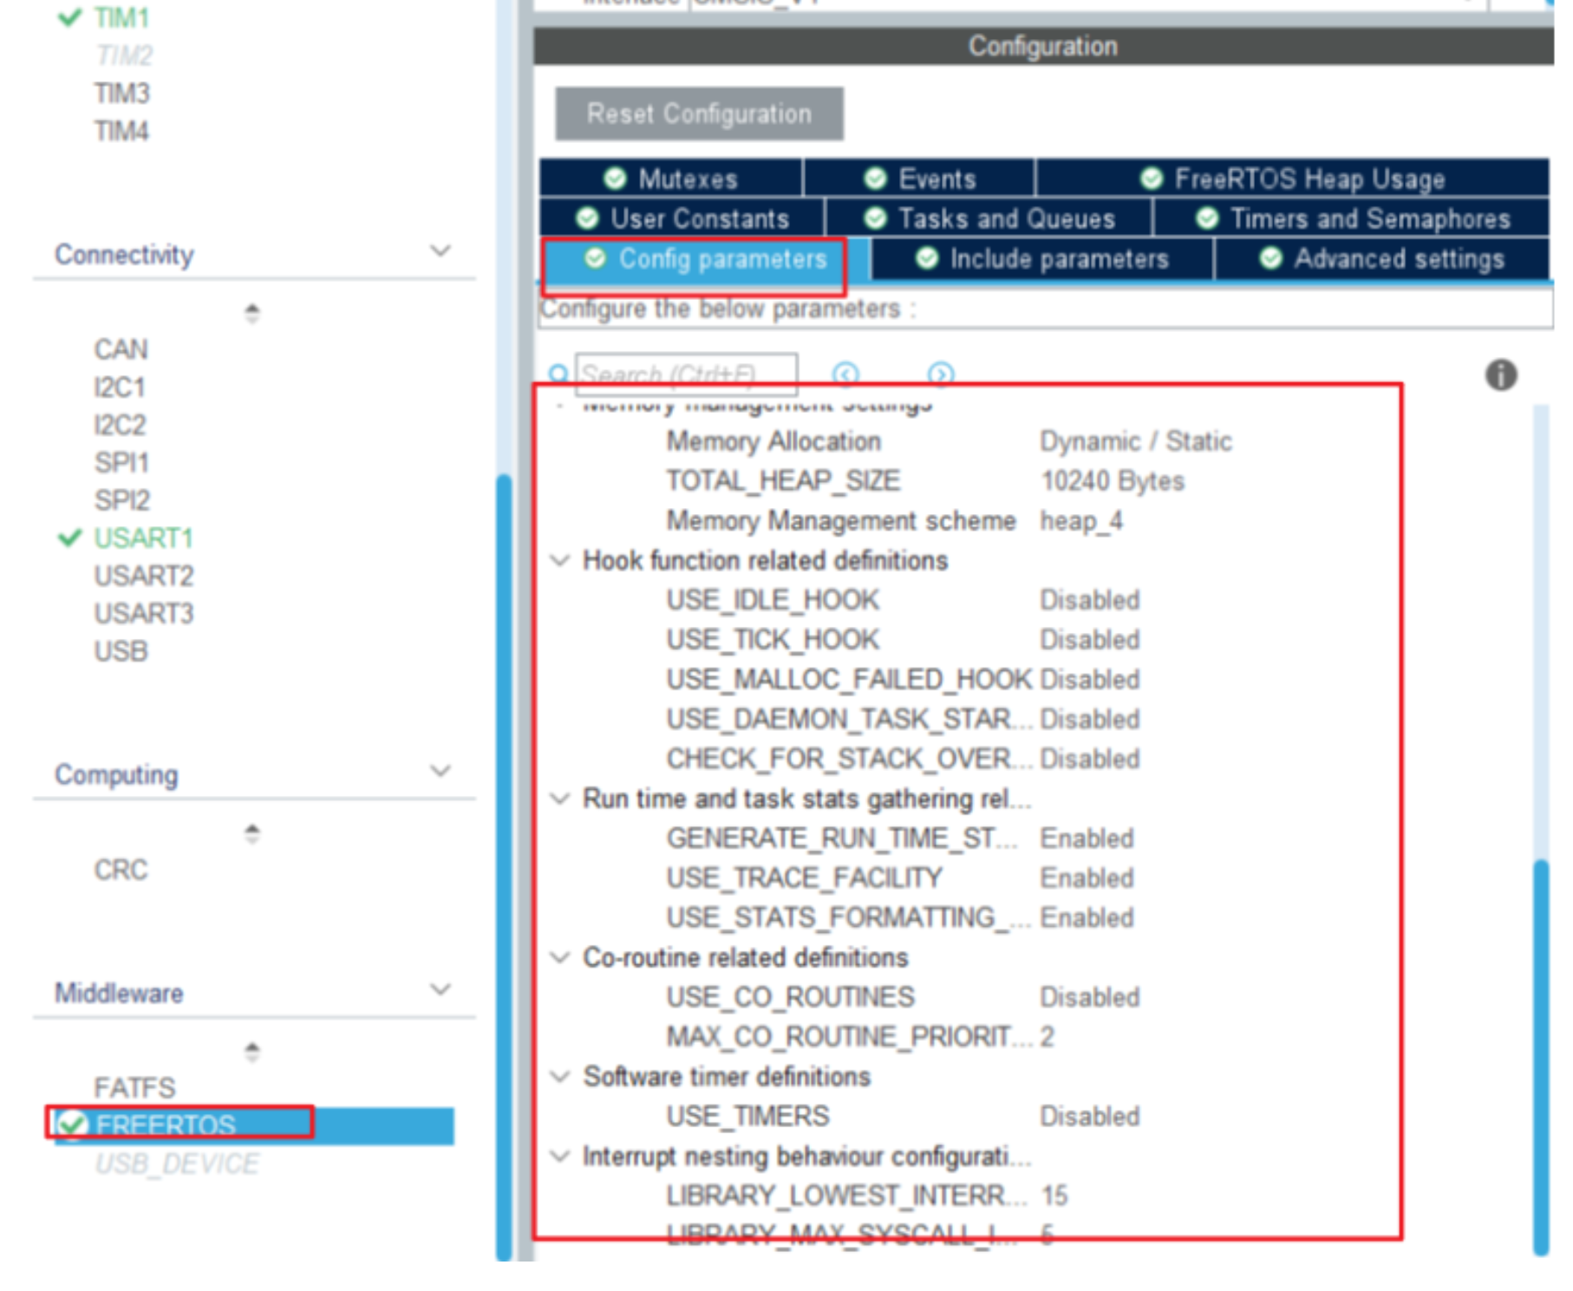Click the green check beside USART1
This screenshot has height=1291, width=1573.
[69, 538]
